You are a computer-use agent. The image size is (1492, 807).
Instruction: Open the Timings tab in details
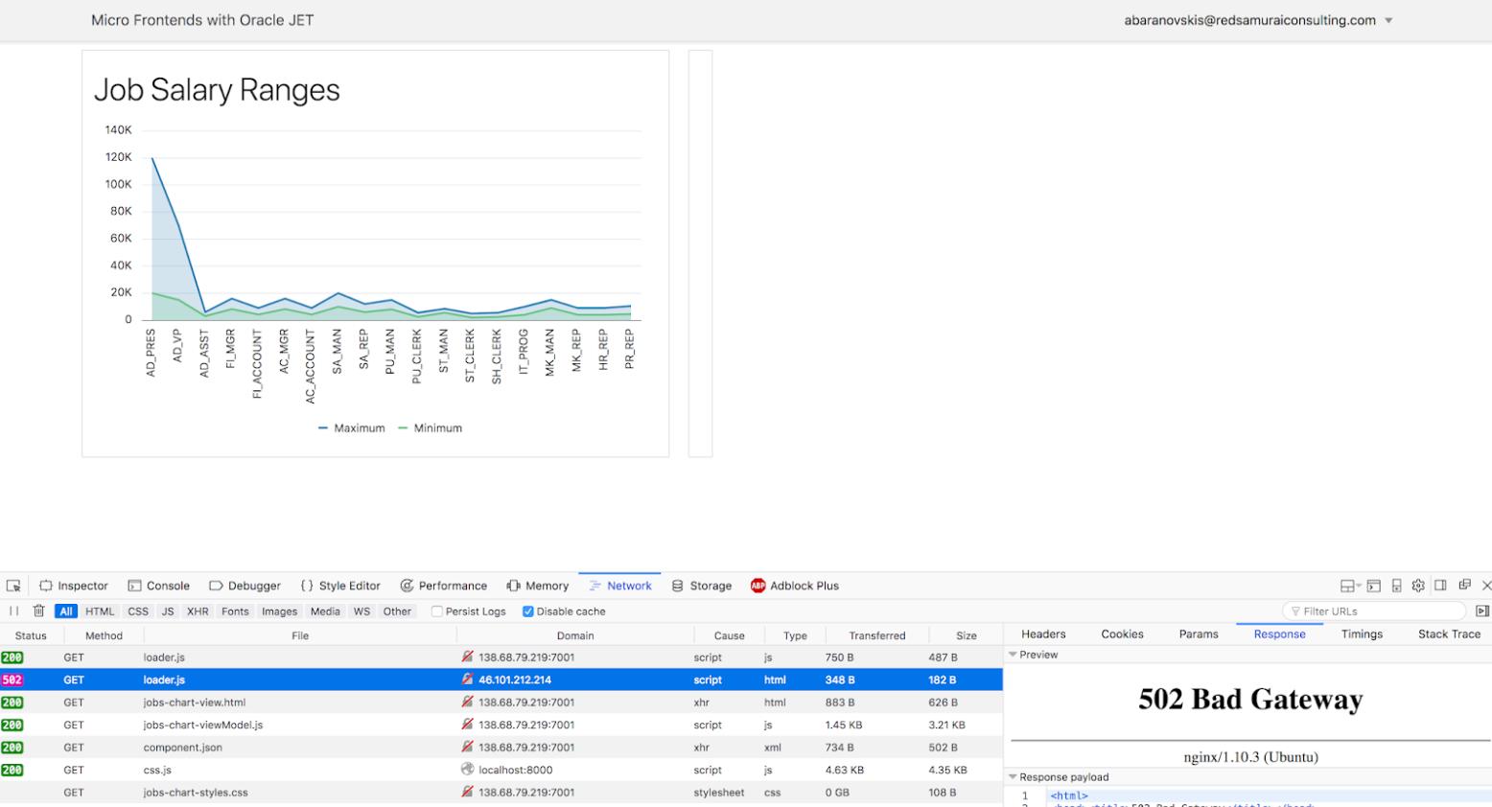click(1362, 634)
